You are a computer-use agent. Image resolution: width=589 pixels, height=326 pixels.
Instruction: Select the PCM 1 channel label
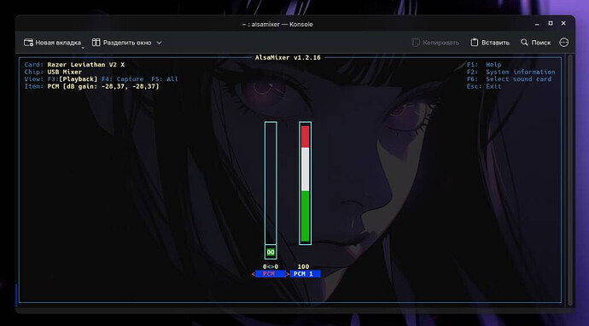click(305, 274)
